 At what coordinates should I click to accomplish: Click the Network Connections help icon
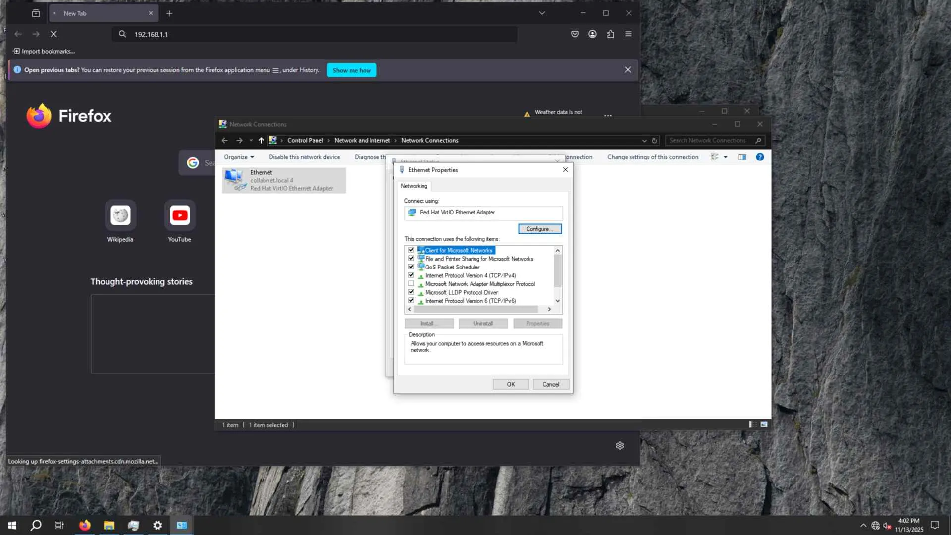(759, 157)
